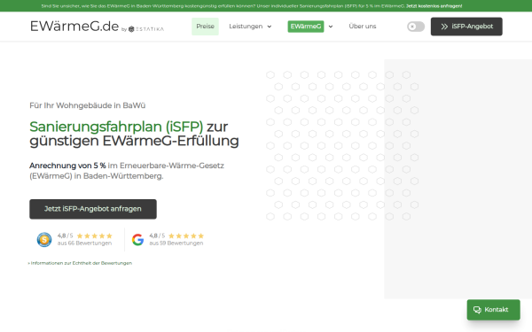Select the green EWärmeG menu item

(x=306, y=27)
